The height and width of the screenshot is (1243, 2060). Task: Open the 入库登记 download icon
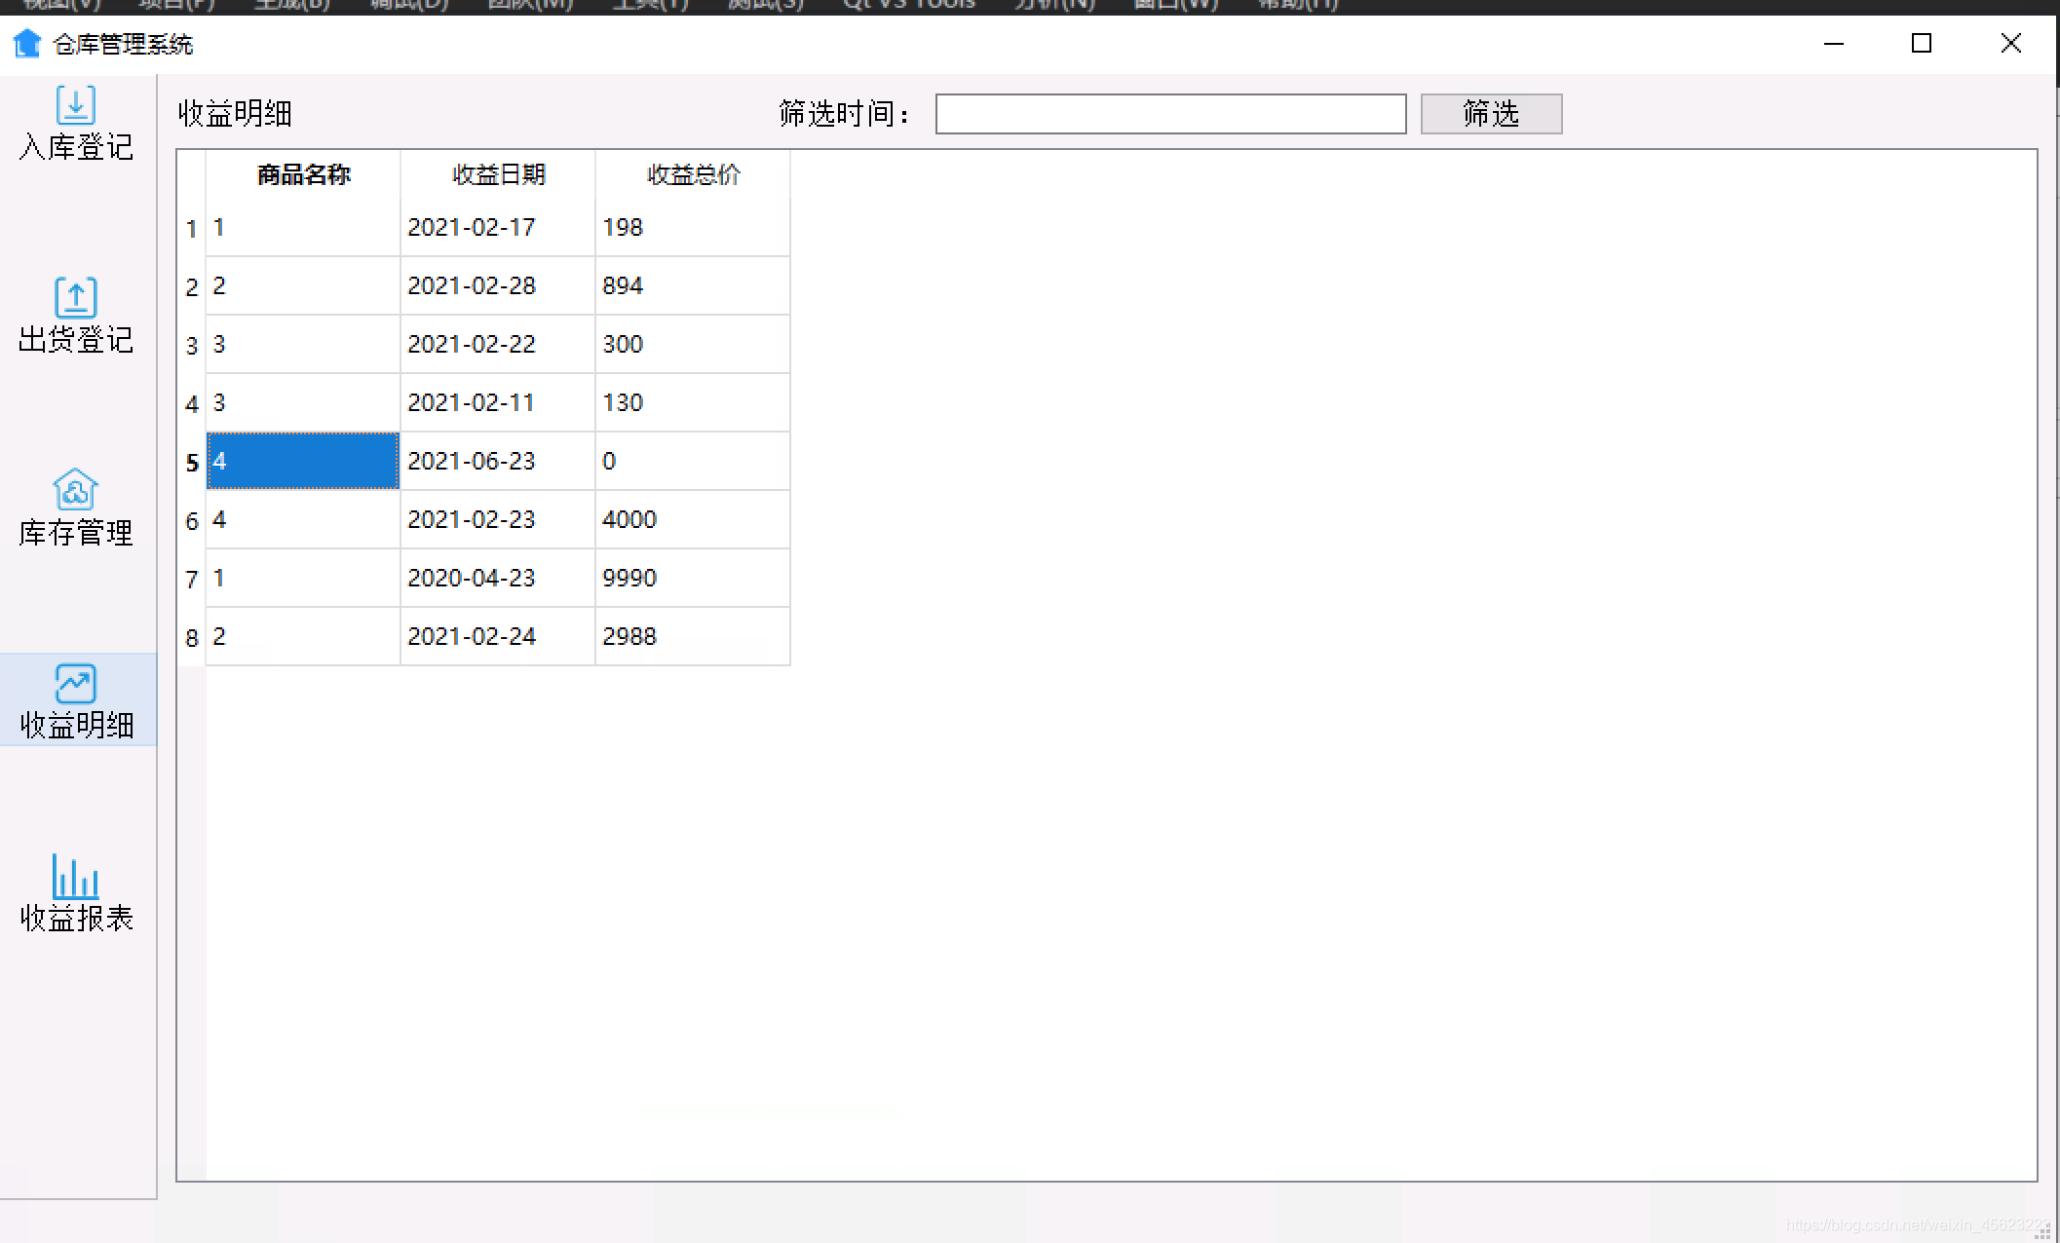tap(75, 105)
